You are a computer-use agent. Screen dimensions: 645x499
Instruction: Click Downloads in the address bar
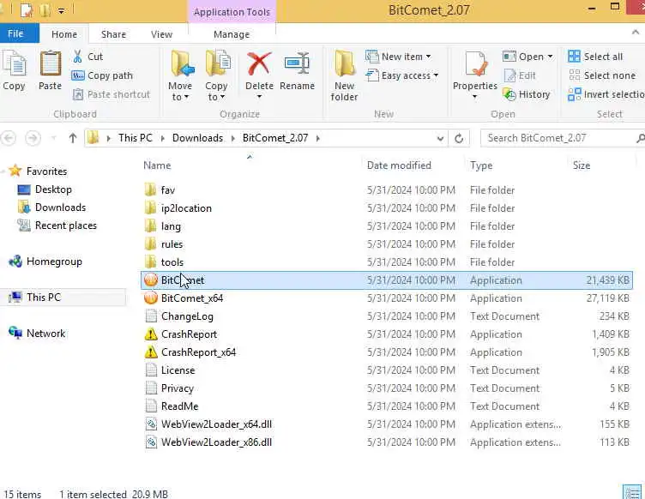point(197,138)
